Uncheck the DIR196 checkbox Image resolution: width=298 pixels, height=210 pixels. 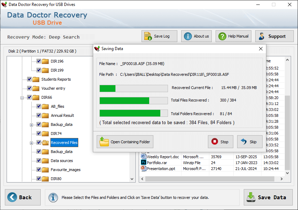pos(39,61)
